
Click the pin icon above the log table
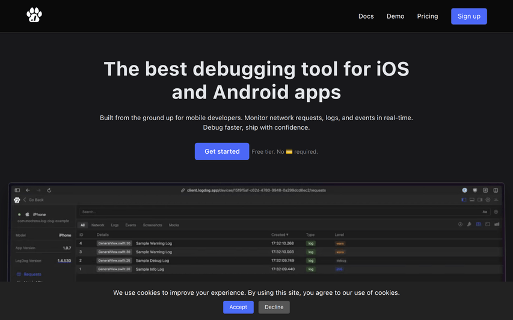click(x=468, y=225)
